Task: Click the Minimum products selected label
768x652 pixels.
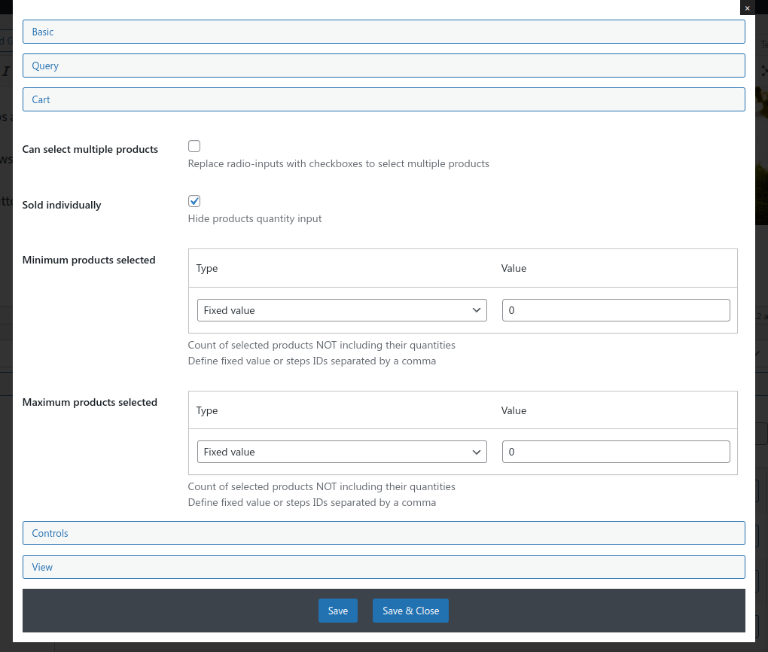Action: [x=89, y=260]
